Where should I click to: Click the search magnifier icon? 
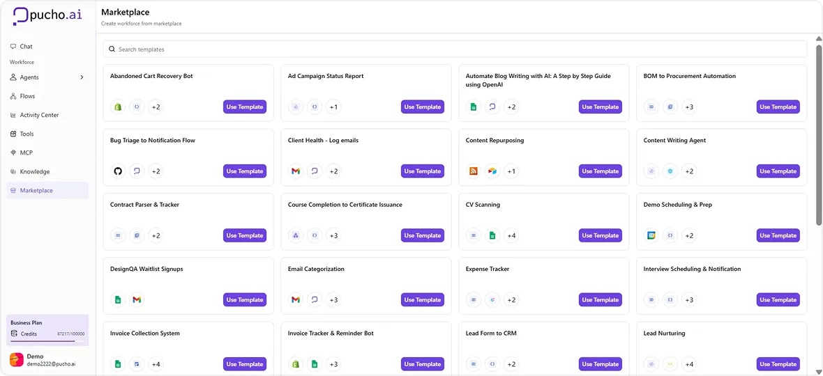pyautogui.click(x=112, y=49)
